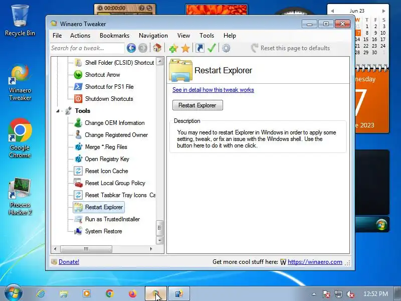The image size is (401, 301).
Task: Open bookmarks list via orange star icon
Action: click(185, 48)
